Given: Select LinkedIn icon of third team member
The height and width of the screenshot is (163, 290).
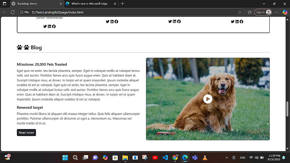Looking at the screenshot, I should (x=174, y=21).
